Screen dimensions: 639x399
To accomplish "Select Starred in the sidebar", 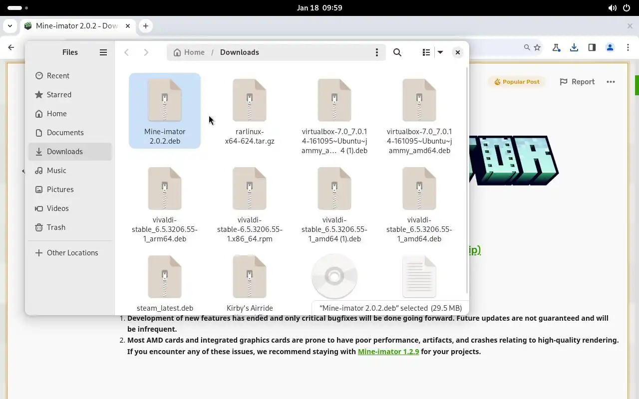I will click(70, 95).
